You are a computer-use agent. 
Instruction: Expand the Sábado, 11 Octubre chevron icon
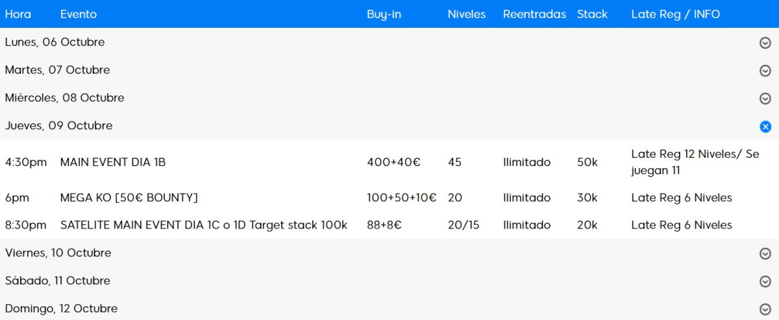(765, 282)
